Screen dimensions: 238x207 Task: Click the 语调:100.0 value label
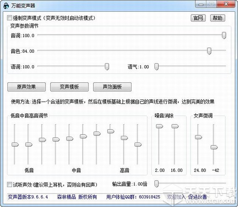point(23,67)
